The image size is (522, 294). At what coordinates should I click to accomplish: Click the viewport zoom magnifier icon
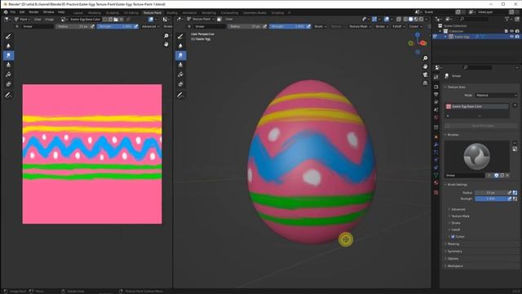coord(425,58)
